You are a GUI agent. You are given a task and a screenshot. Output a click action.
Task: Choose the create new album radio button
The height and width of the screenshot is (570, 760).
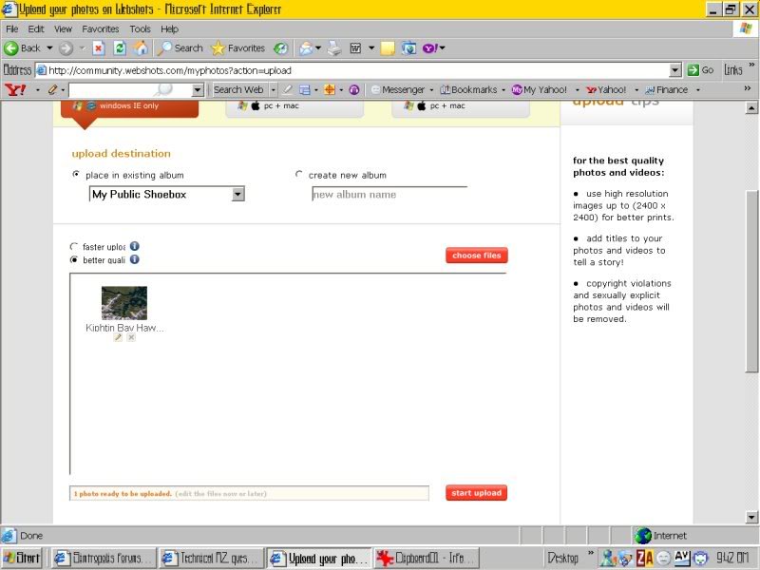(299, 175)
